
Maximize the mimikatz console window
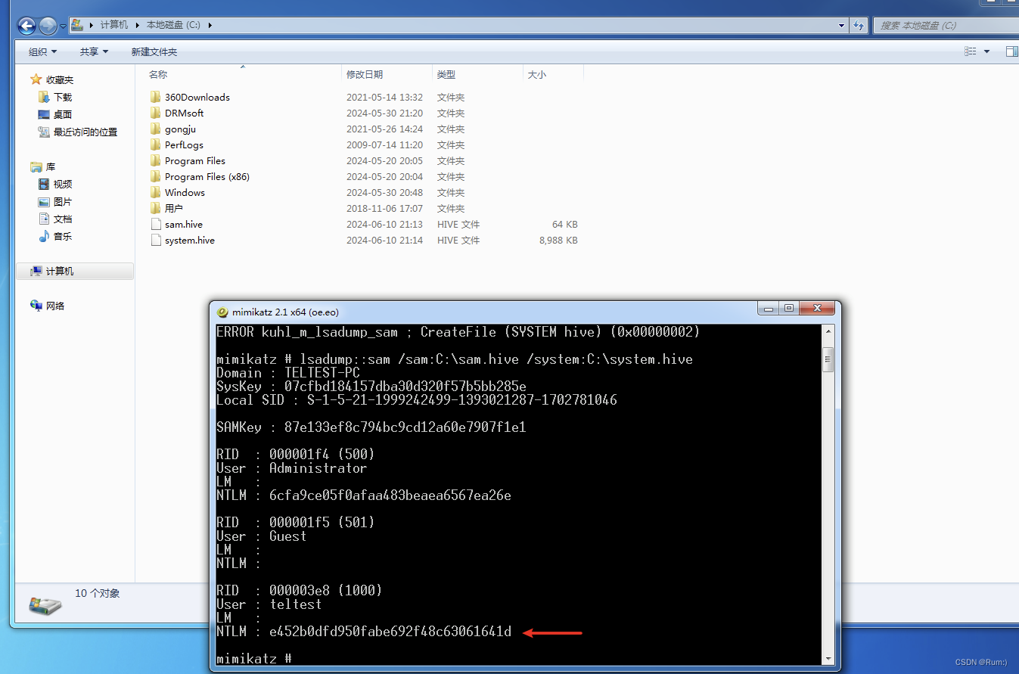click(789, 309)
